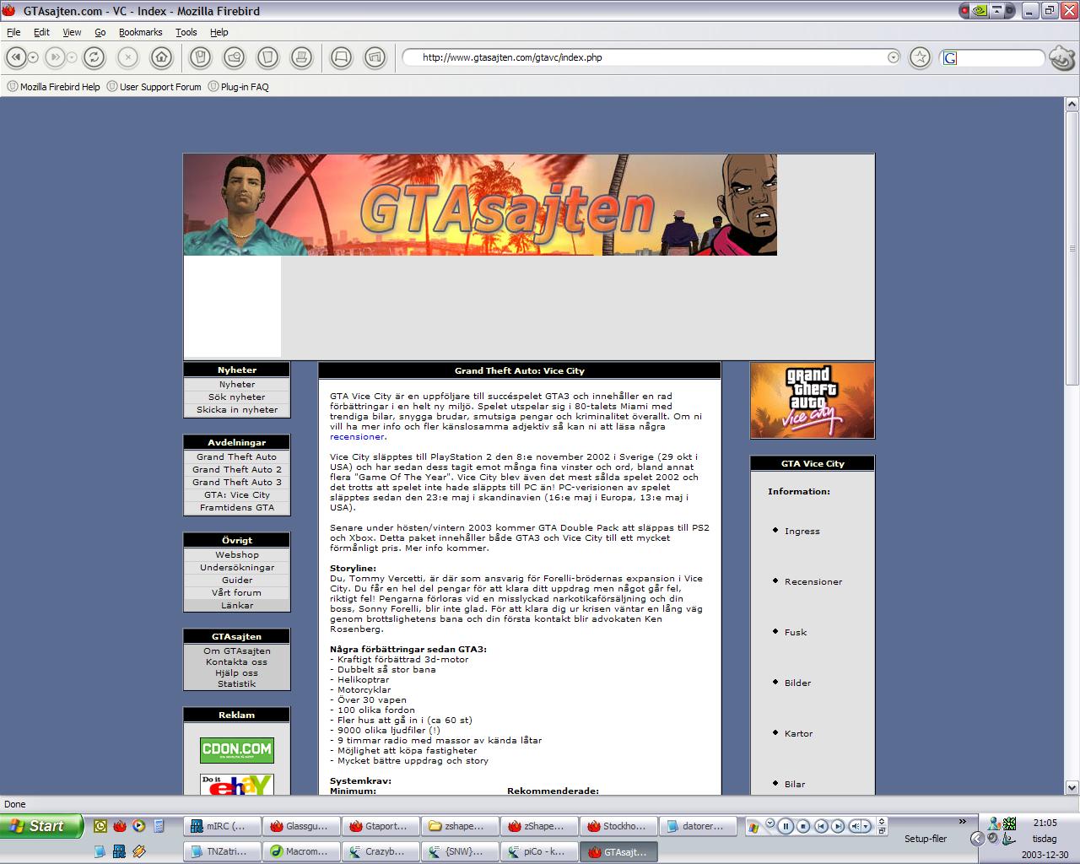Open the address bar URL dropdown
1080x864 pixels.
[x=894, y=57]
